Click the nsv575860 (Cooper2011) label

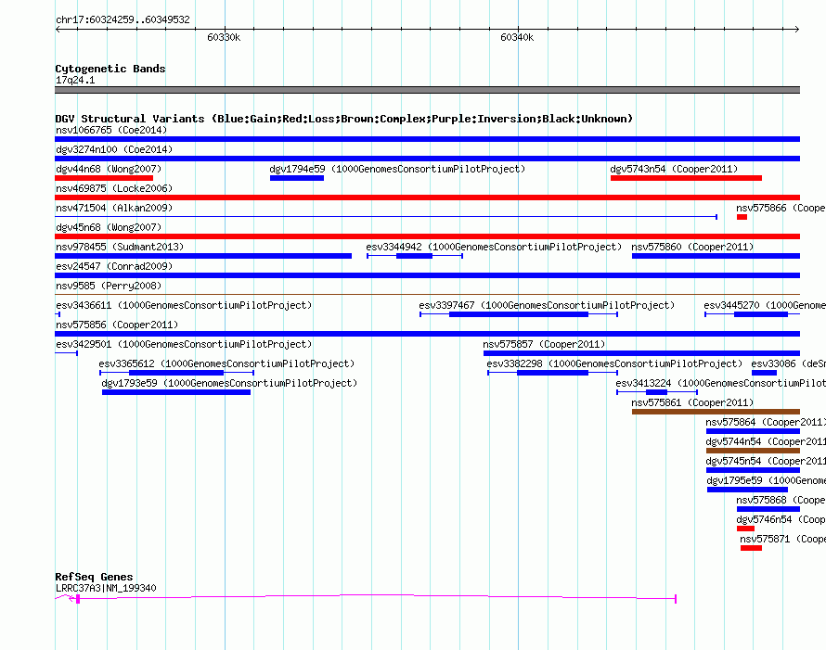click(692, 247)
